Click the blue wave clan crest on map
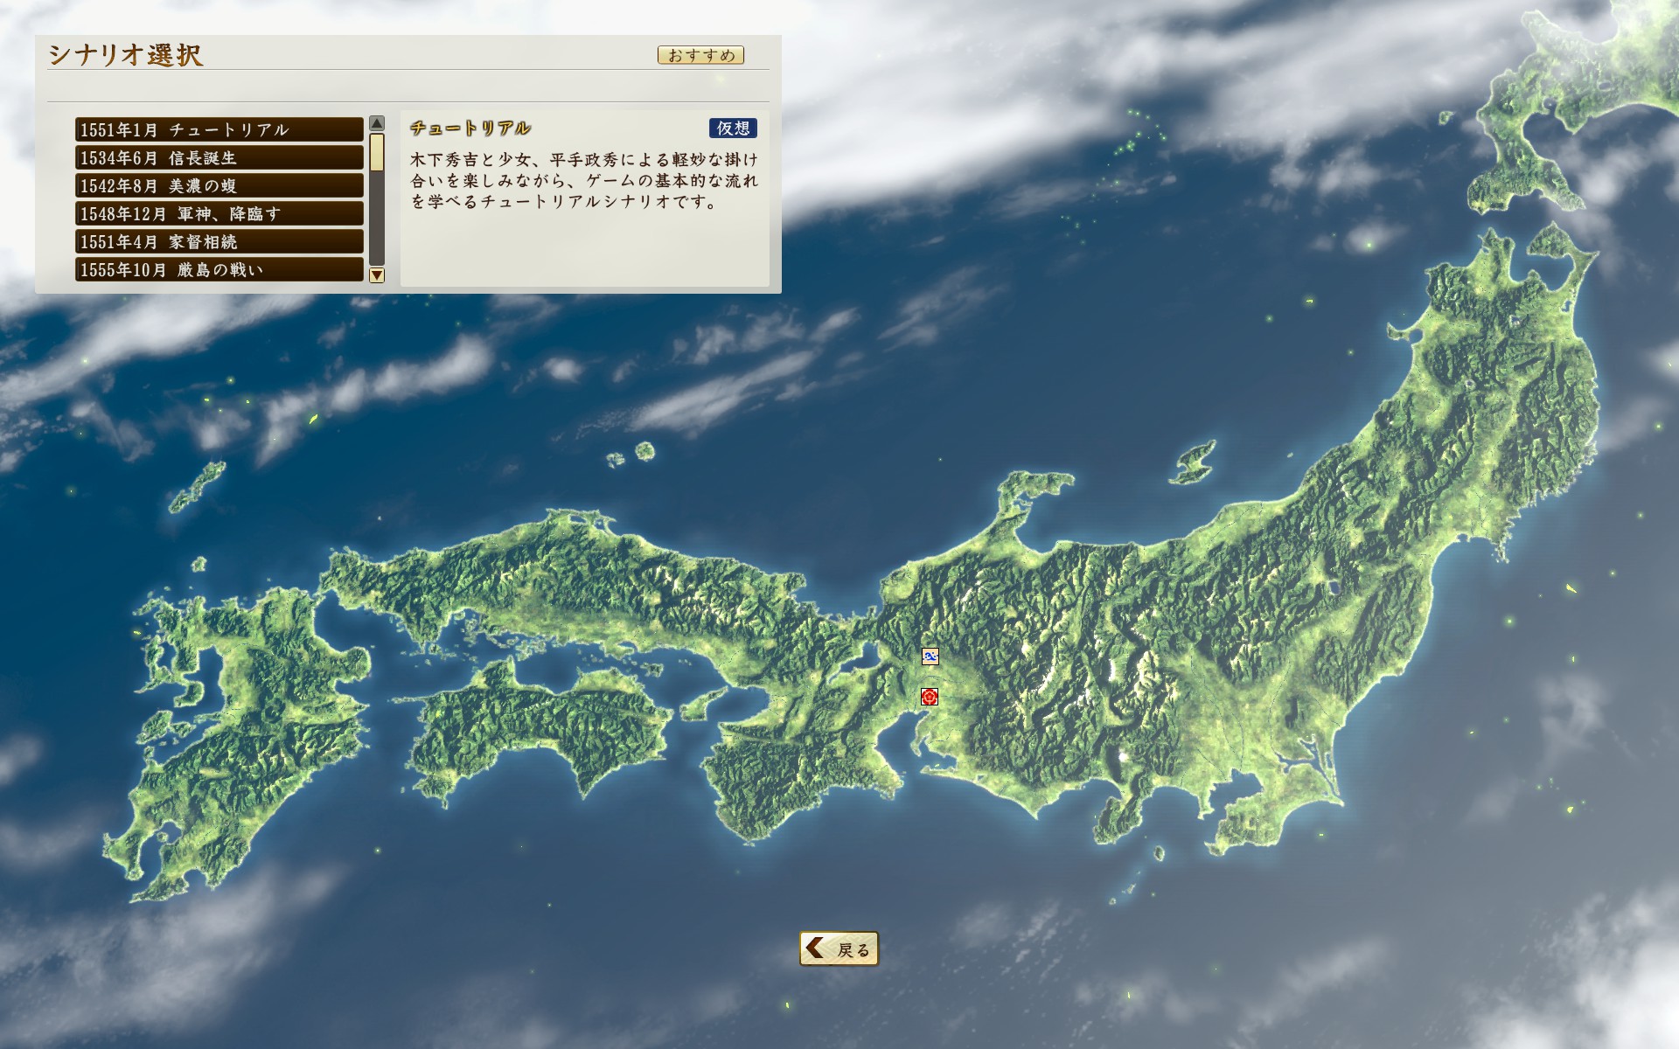This screenshot has width=1679, height=1049. (930, 656)
